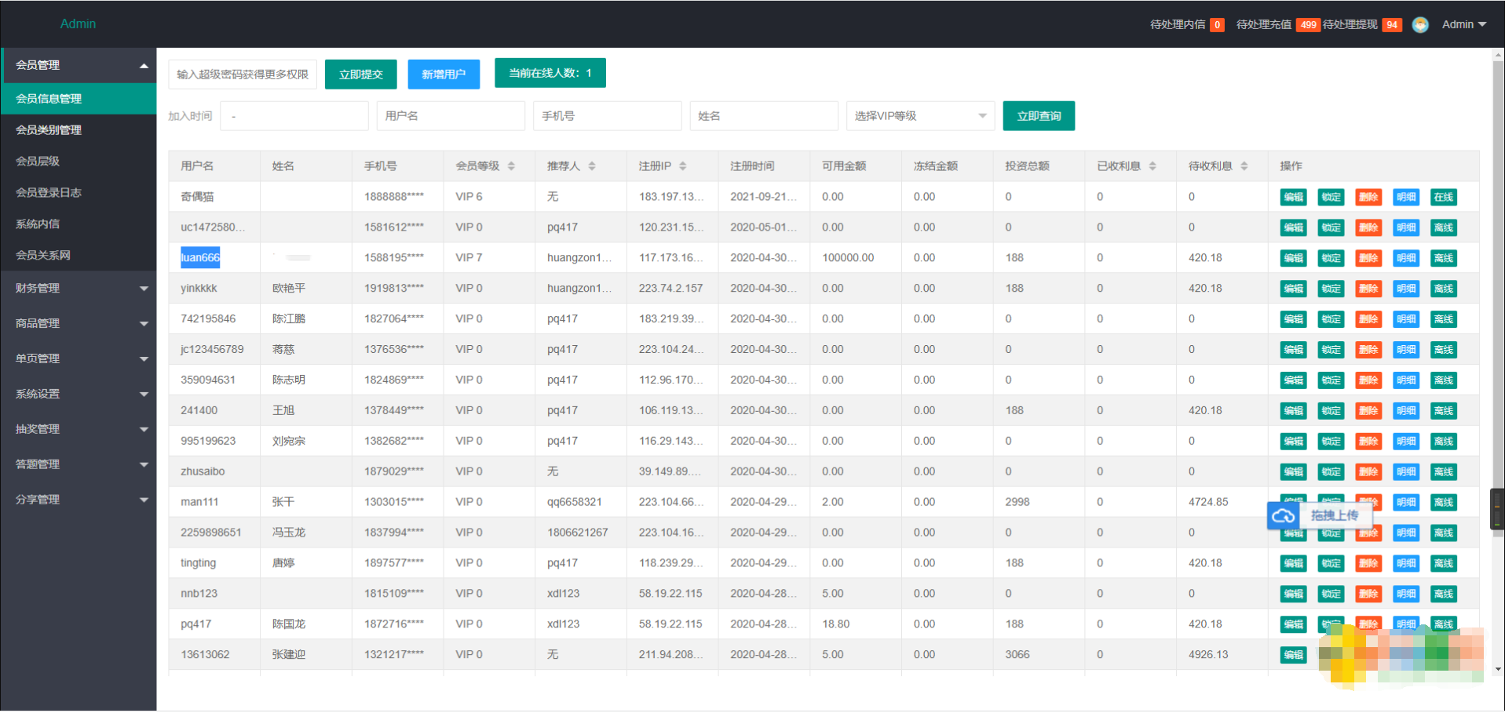Click the 立即查询 search button
1505x713 pixels.
point(1038,116)
